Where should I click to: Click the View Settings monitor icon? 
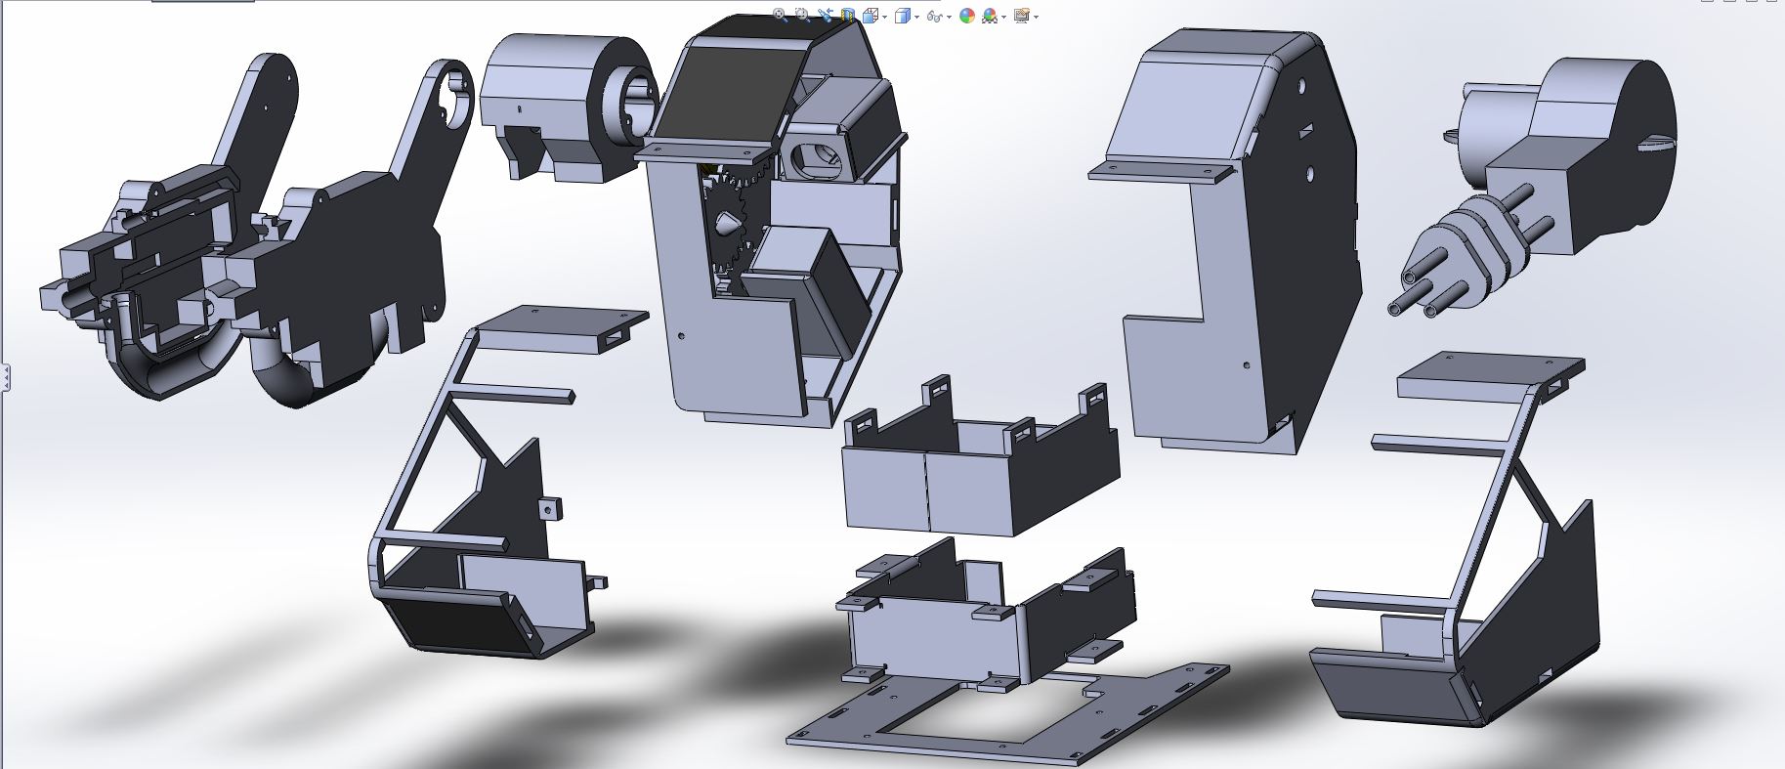click(1022, 16)
